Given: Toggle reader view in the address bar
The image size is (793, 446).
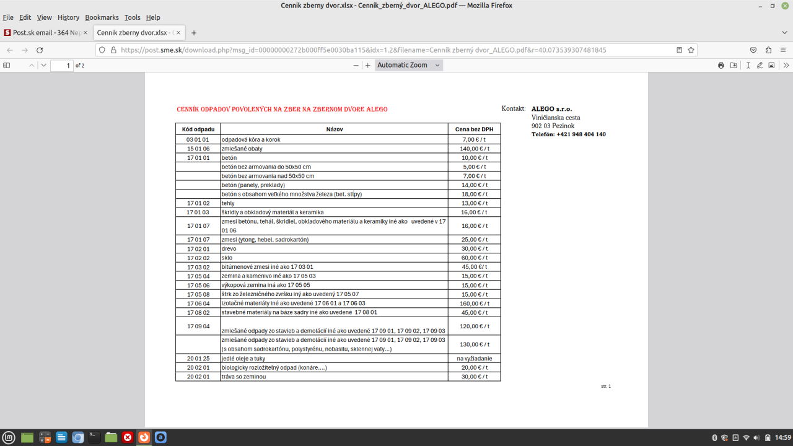Looking at the screenshot, I should [x=680, y=50].
